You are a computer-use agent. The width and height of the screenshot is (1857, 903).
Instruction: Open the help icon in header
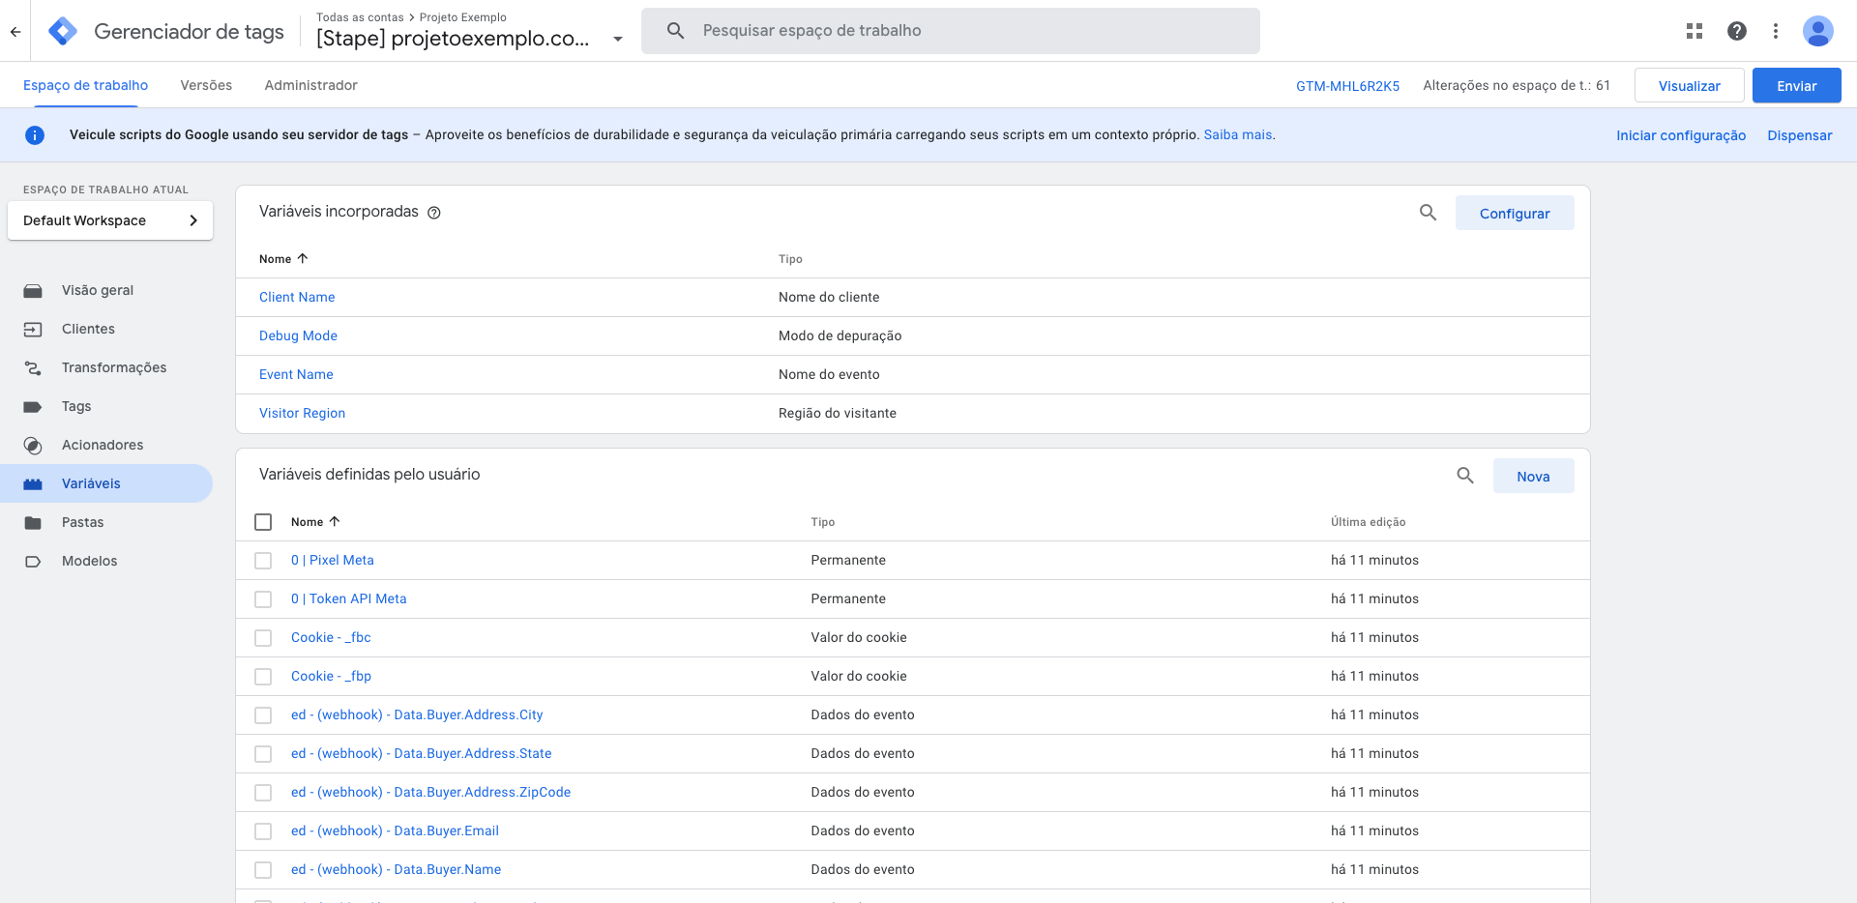1736,31
